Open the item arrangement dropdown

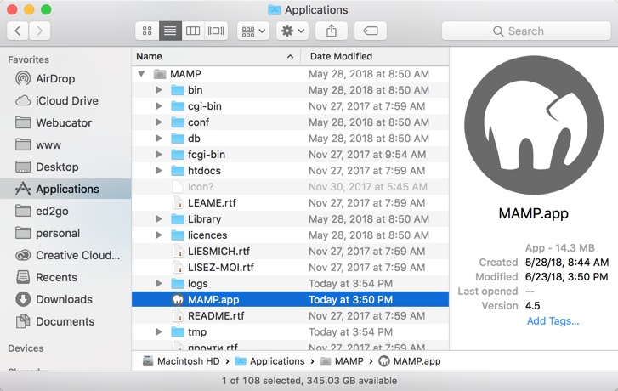[x=253, y=31]
